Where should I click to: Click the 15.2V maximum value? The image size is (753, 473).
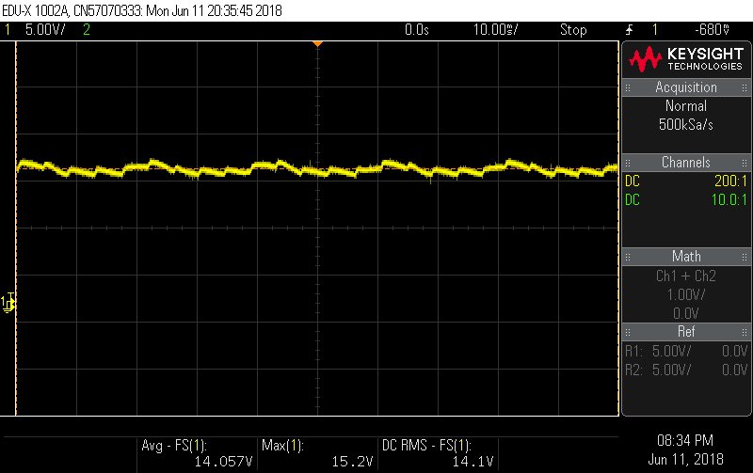[x=352, y=462]
